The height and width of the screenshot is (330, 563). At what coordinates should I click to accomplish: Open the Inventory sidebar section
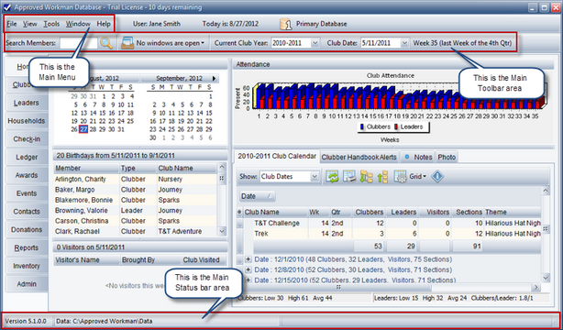click(x=27, y=266)
